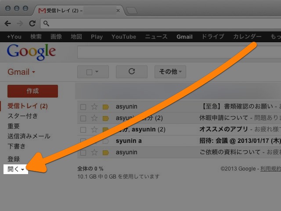Open the 下書き drafts folder
The image size is (281, 211).
tap(17, 146)
